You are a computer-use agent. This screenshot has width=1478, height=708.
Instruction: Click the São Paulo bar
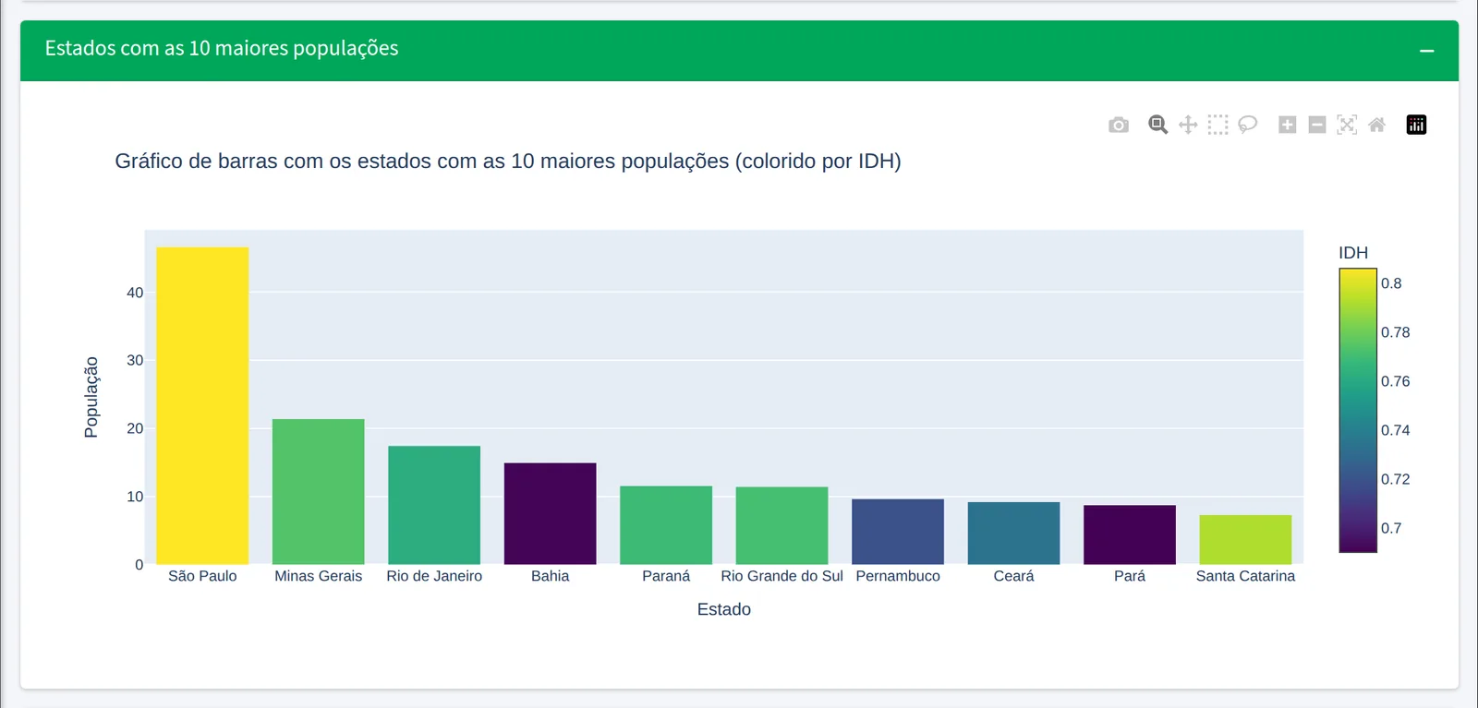pos(202,406)
